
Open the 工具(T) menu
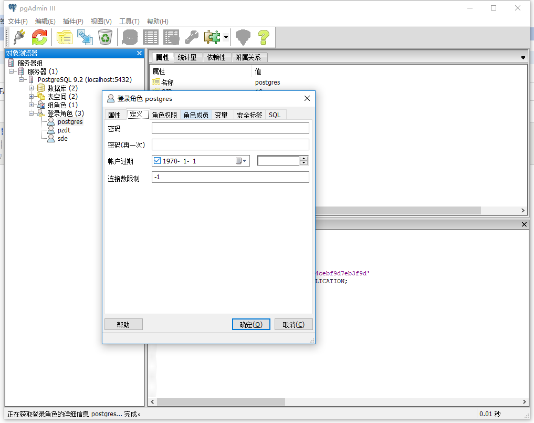point(130,22)
